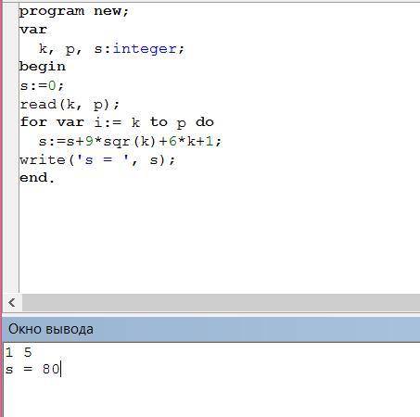The width and height of the screenshot is (420, 417).
Task: Place cursor on the 'program new;' line
Action: (x=73, y=12)
